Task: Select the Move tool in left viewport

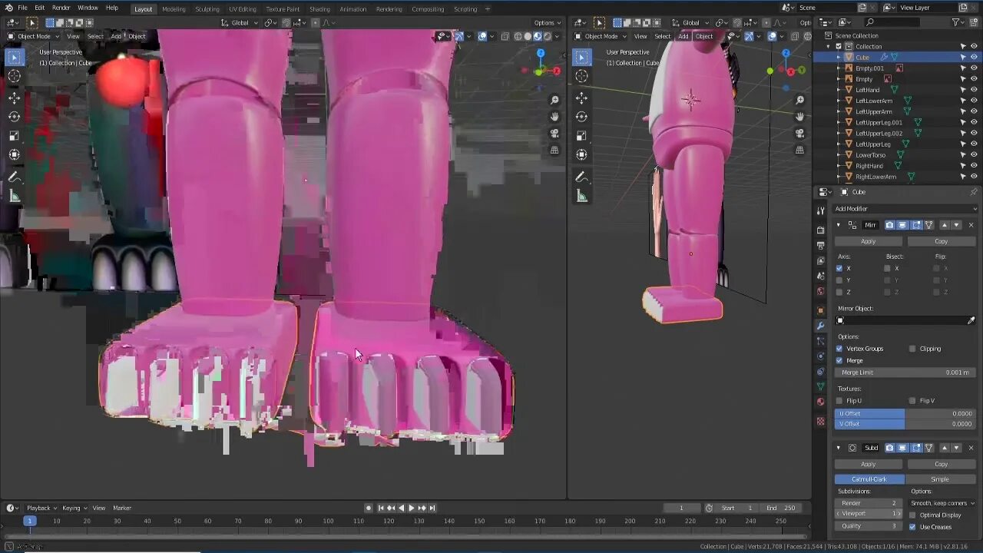Action: 14,98
